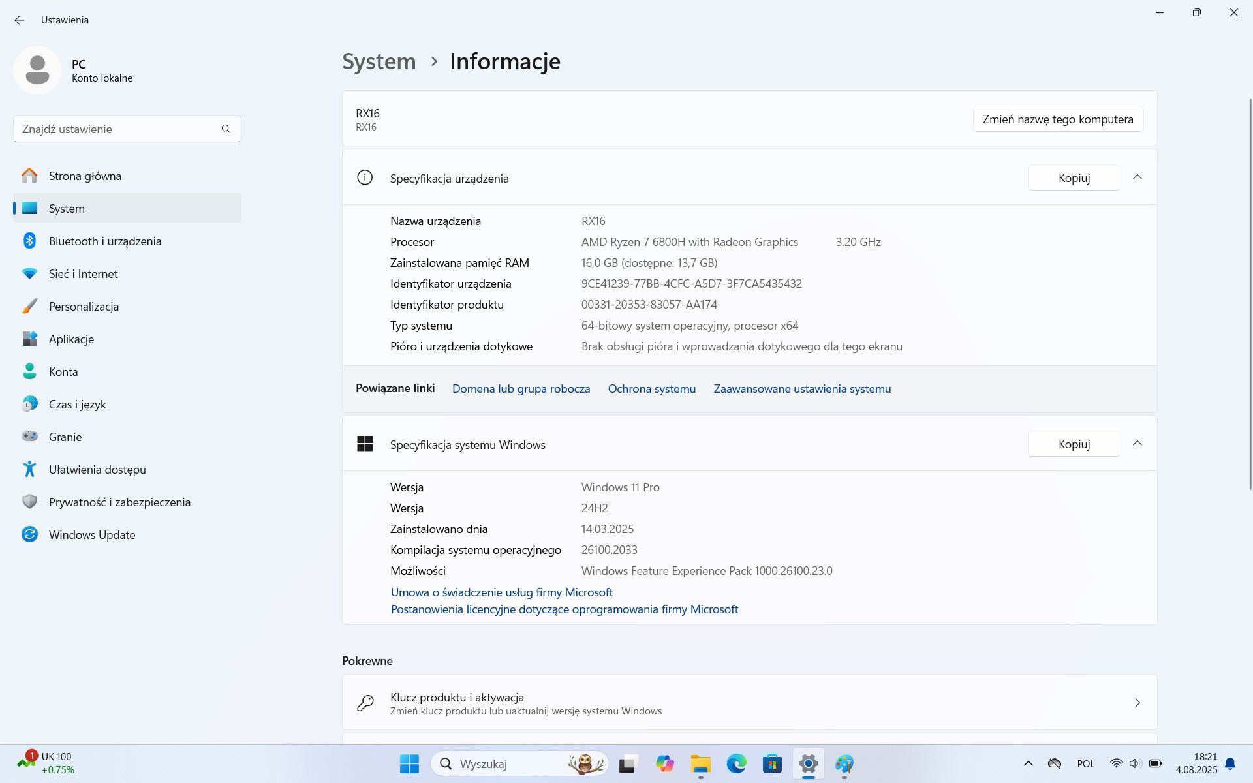Open the clock and date 18:21
This screenshot has height=783, width=1253.
point(1196,763)
